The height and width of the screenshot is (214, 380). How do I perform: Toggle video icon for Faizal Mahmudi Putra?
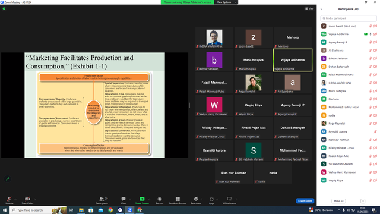click(375, 75)
